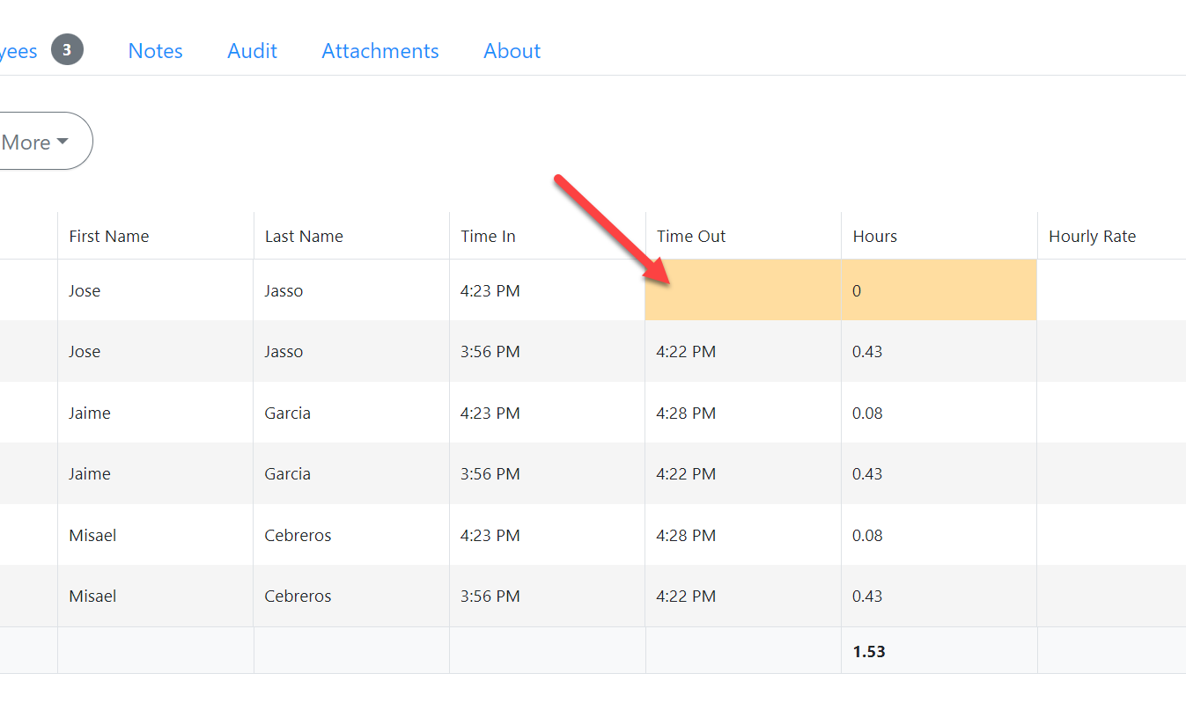Open the Notes tab

155,51
